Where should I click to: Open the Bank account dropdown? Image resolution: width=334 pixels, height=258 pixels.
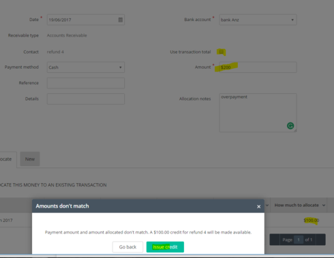[258, 20]
